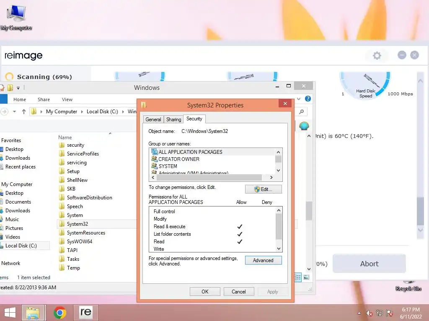Open Advanced security settings

(x=263, y=260)
